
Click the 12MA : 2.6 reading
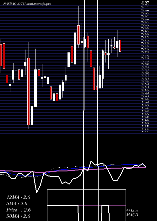pos(18,197)
